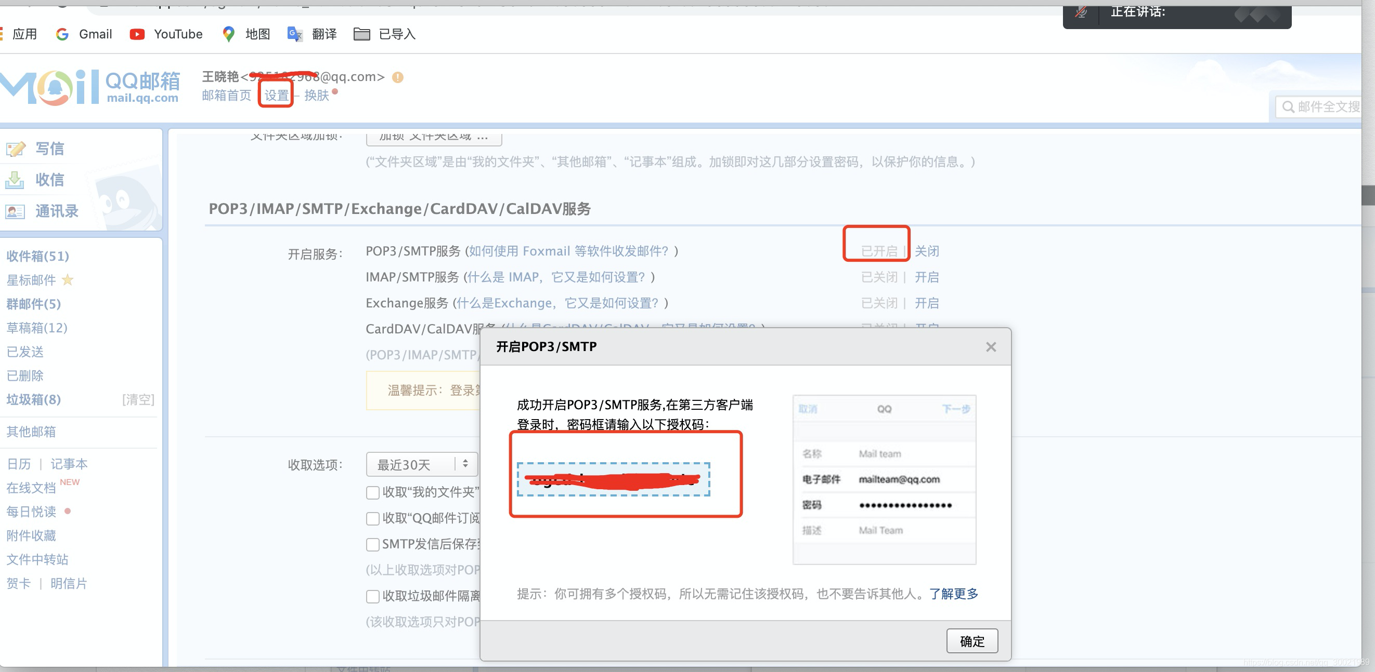Click 关闭 for POP3/SMTP service
The width and height of the screenshot is (1375, 672).
click(927, 251)
